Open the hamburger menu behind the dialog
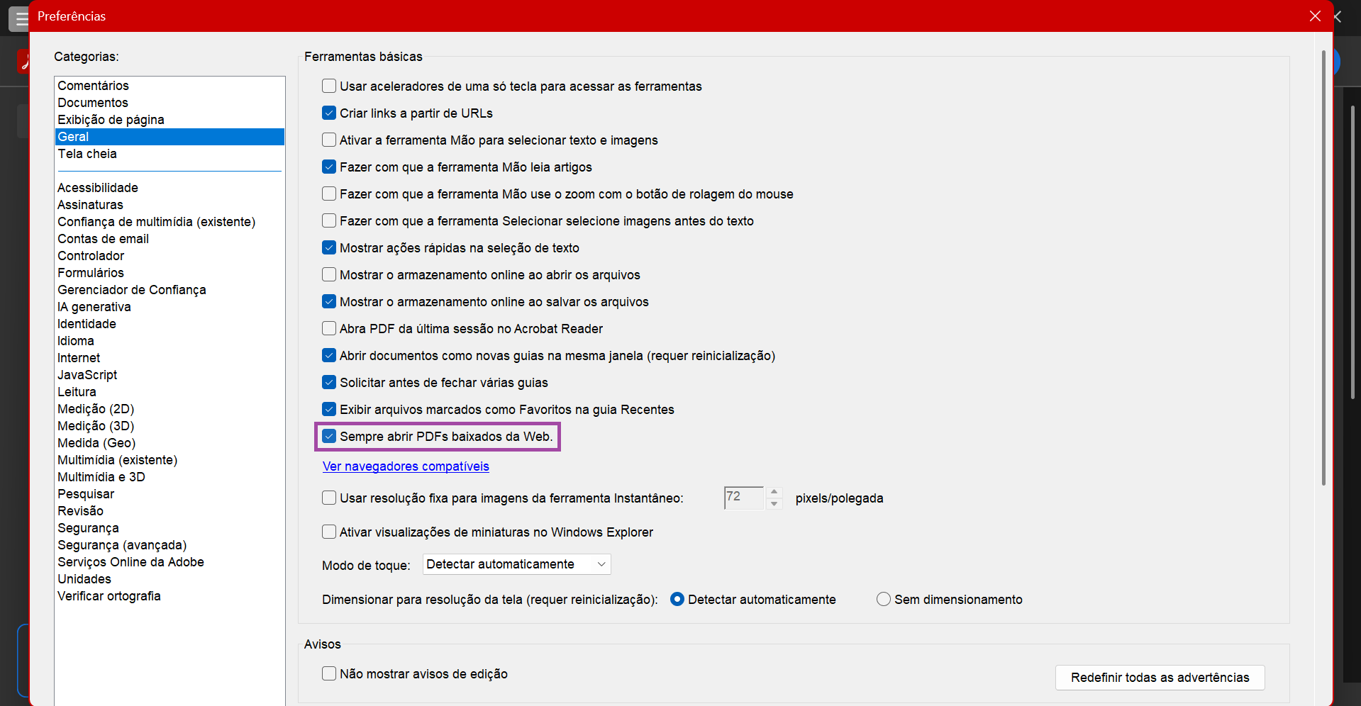 point(21,18)
